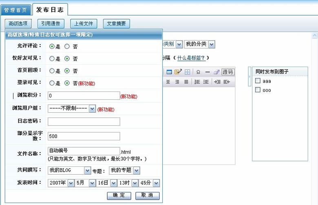The width and height of the screenshot is (318, 205).
Task: Insert special character with omega icon
Action: coord(199,72)
